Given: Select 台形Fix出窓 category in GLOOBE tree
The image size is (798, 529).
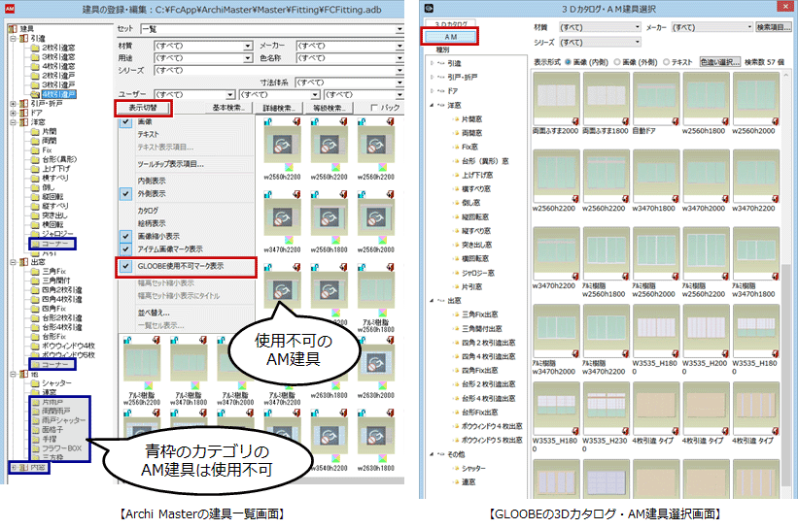Looking at the screenshot, I should (480, 413).
